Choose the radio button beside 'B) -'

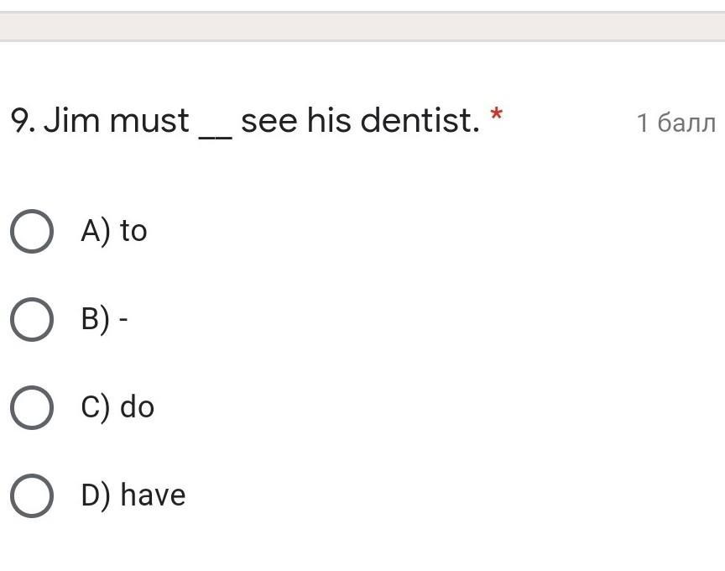click(x=32, y=319)
